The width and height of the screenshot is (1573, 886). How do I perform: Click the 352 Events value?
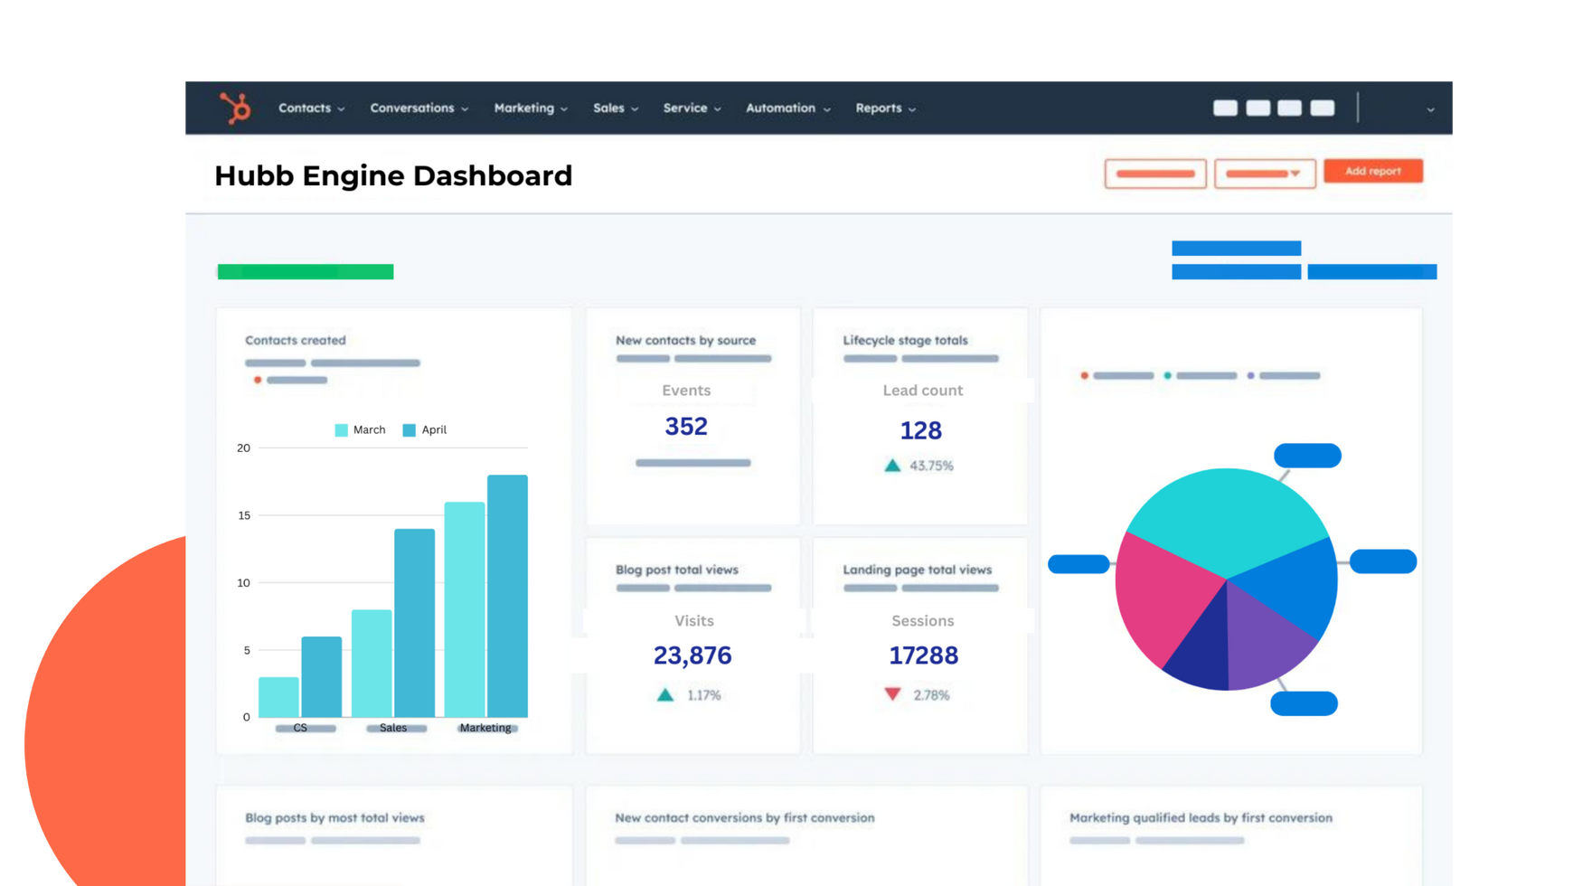click(x=686, y=427)
